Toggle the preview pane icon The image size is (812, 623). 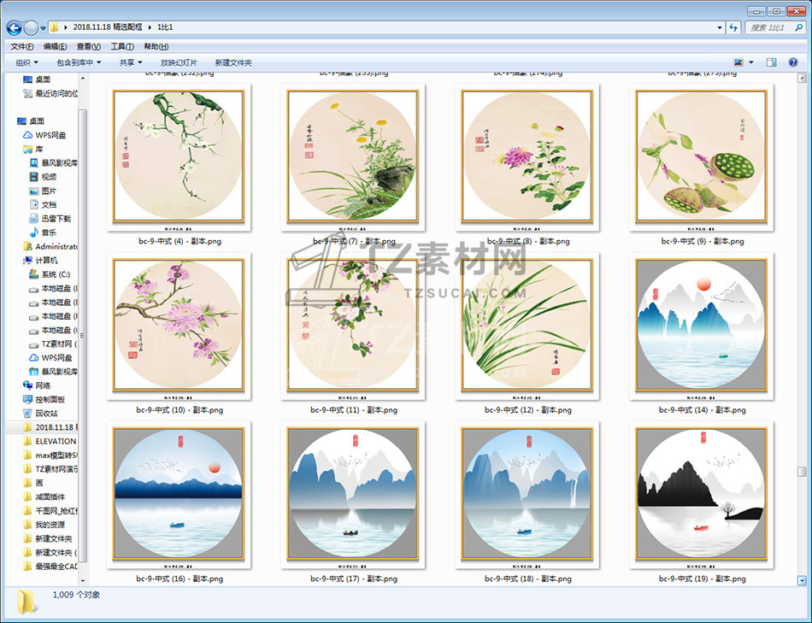point(771,62)
